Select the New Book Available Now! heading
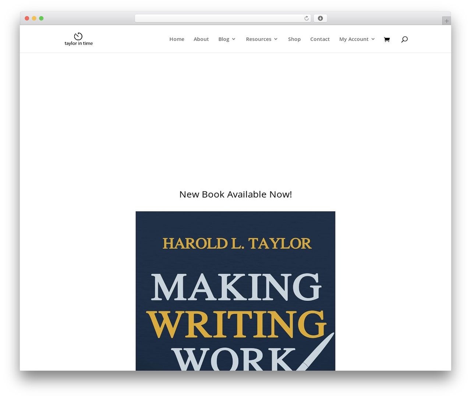Image resolution: width=471 pixels, height=399 pixels. point(235,194)
